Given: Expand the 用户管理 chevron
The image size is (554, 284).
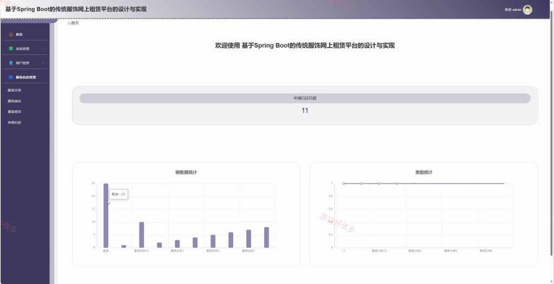Looking at the screenshot, I should (43, 63).
